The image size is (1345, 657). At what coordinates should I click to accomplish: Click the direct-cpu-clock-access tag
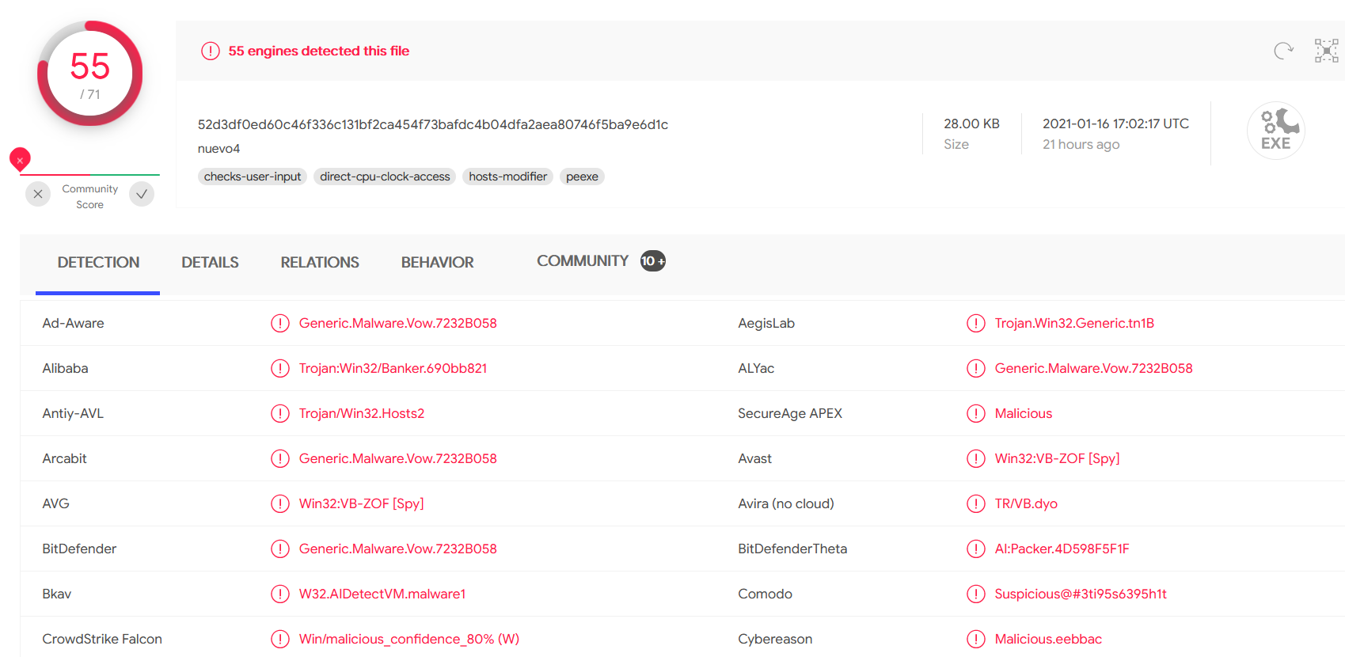[385, 177]
